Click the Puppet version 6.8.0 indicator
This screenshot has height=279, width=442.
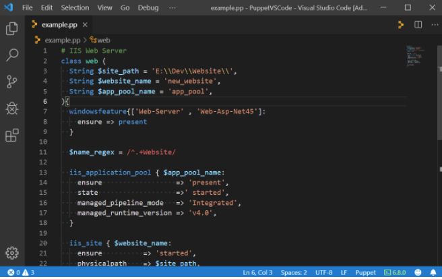click(x=395, y=272)
